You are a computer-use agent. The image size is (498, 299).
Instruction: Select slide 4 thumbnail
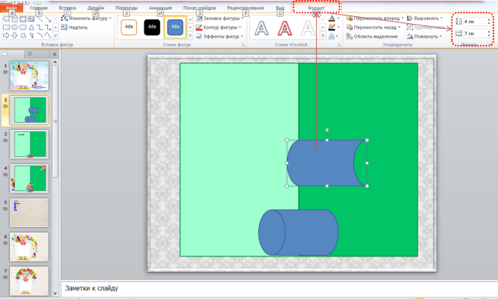pyautogui.click(x=29, y=178)
